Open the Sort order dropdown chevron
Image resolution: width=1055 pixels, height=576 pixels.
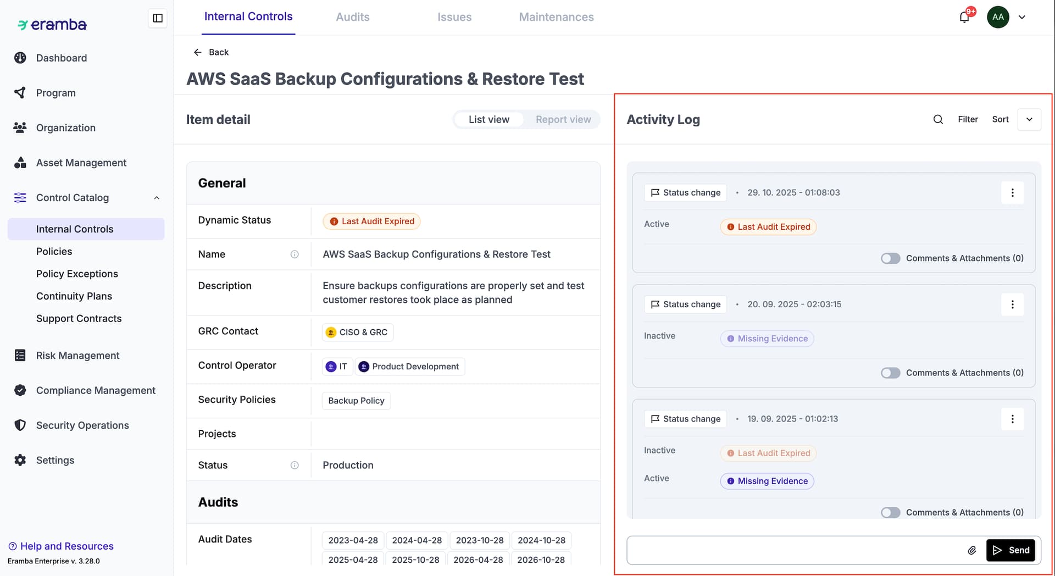coord(1029,119)
